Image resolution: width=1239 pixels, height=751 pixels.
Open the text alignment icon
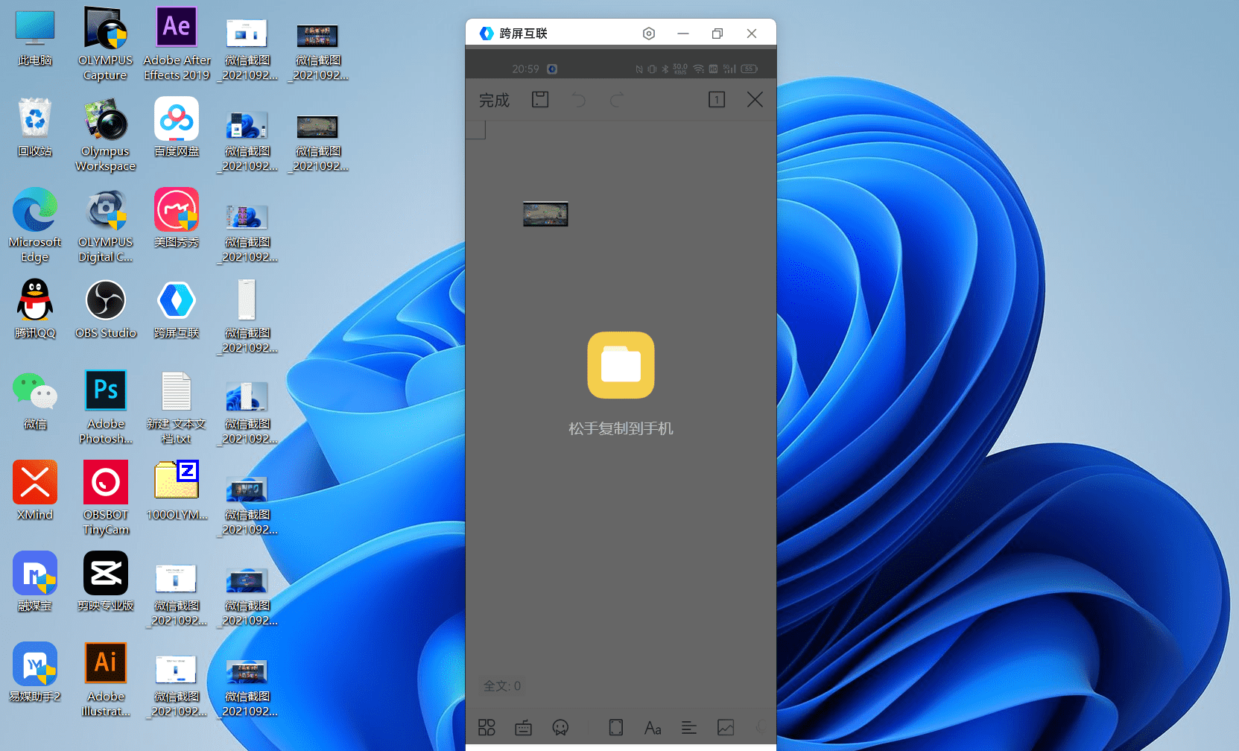[689, 727]
